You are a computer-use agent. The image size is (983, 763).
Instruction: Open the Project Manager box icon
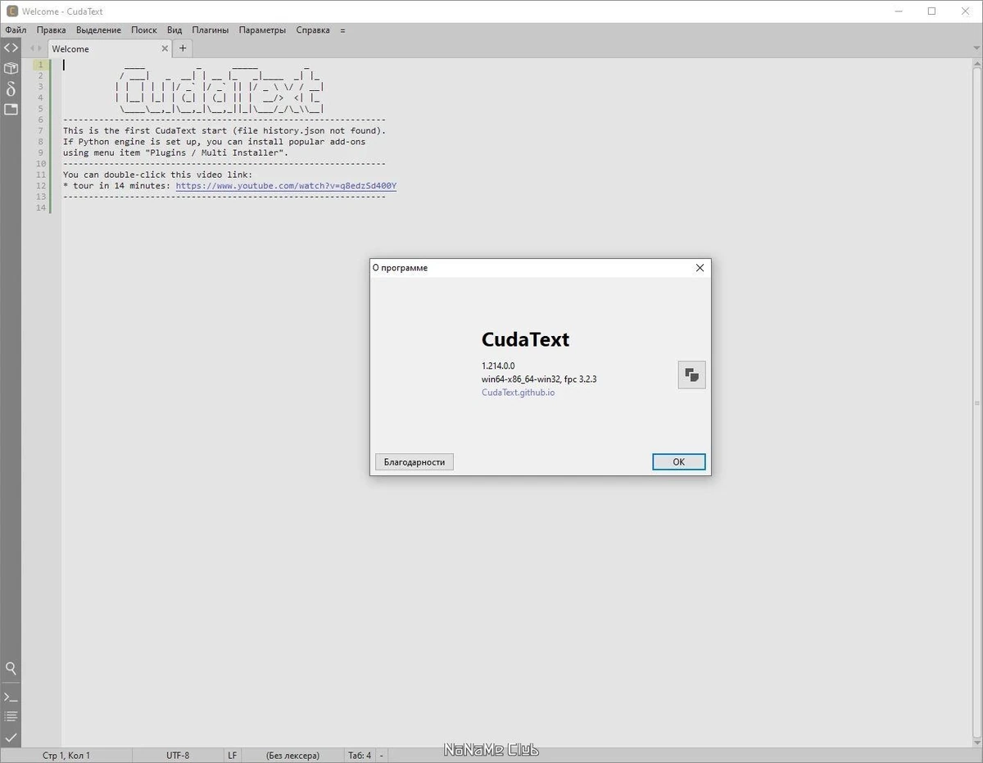pos(11,69)
